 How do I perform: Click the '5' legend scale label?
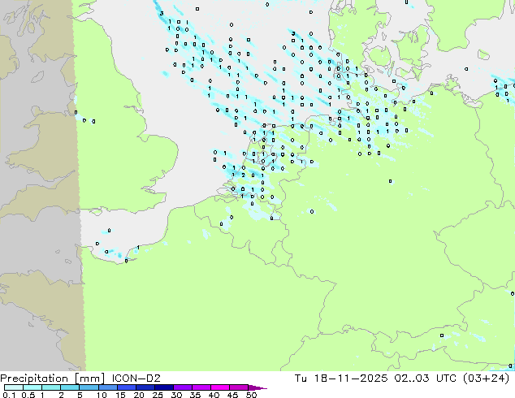pos(80,395)
